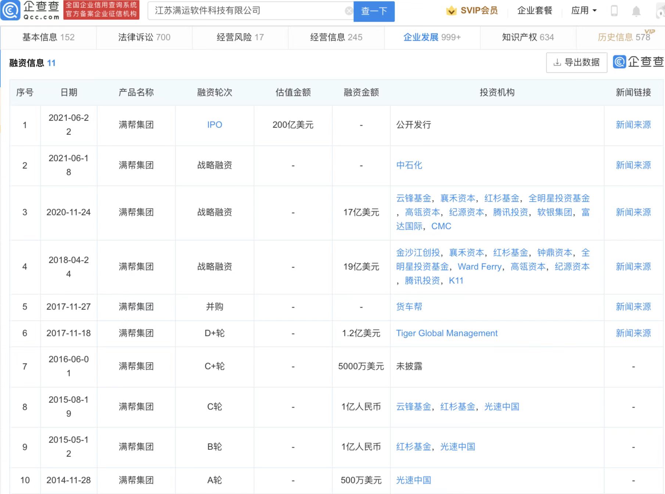Expand the 应用 dropdown menu
The height and width of the screenshot is (494, 665).
(584, 11)
